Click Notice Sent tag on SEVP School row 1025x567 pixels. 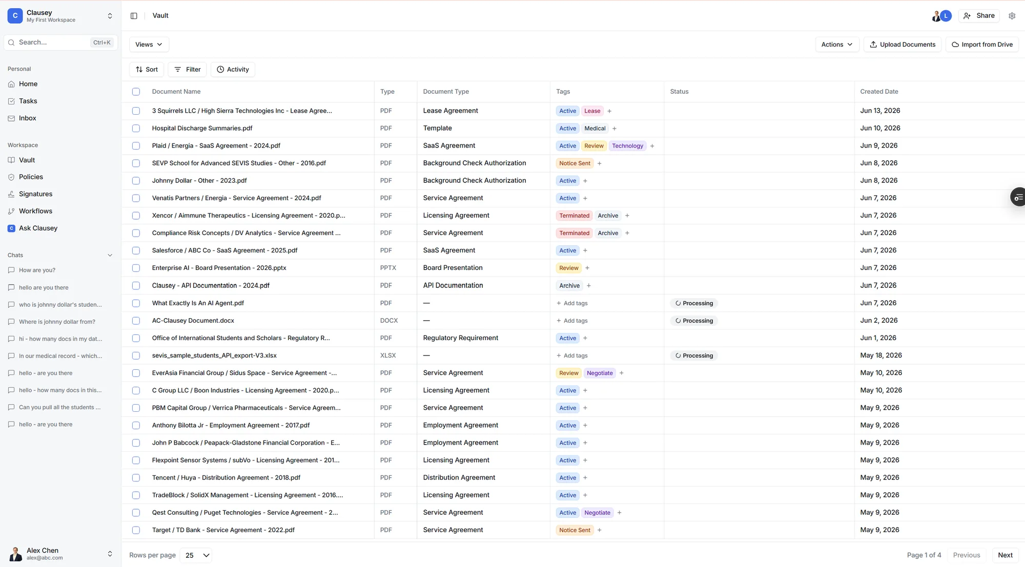pos(575,163)
